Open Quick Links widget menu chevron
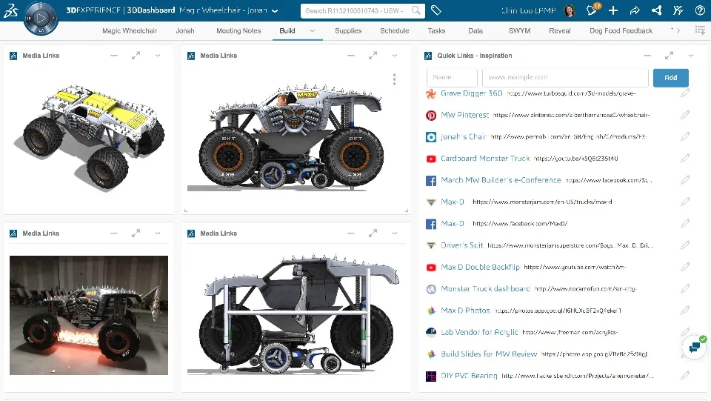 (690, 56)
